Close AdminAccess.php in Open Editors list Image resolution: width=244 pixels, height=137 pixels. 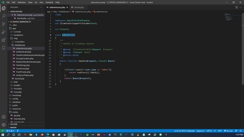tap(12, 15)
